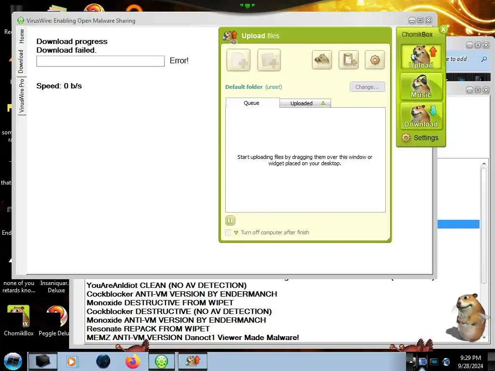Click the monitor tray icon
The width and height of the screenshot is (495, 371).
434,362
